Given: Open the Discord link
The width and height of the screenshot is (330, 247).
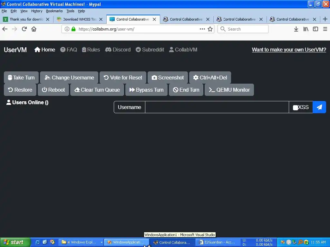Looking at the screenshot, I should 118,50.
